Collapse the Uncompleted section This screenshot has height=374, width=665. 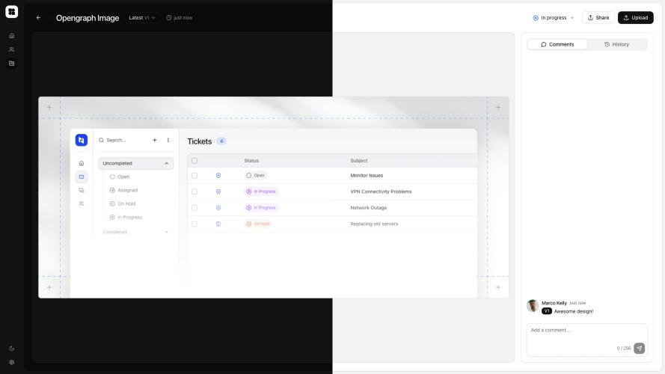pyautogui.click(x=135, y=163)
